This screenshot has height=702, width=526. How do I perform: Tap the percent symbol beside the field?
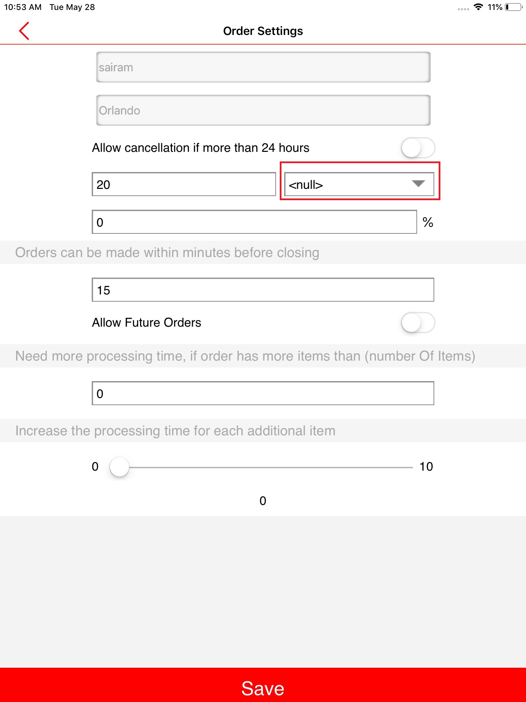coord(428,222)
